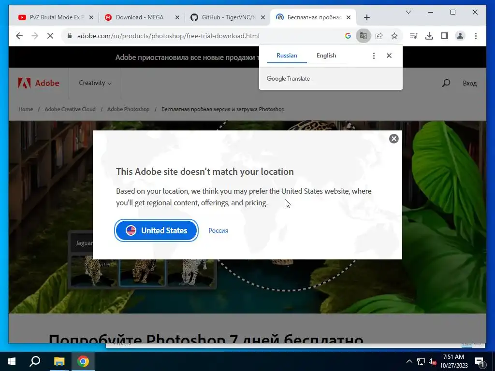Select the left jaguar thumbnail
Image resolution: width=495 pixels, height=371 pixels.
[x=94, y=272]
